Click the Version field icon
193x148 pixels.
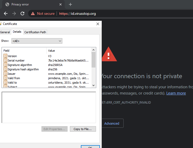point(5,56)
